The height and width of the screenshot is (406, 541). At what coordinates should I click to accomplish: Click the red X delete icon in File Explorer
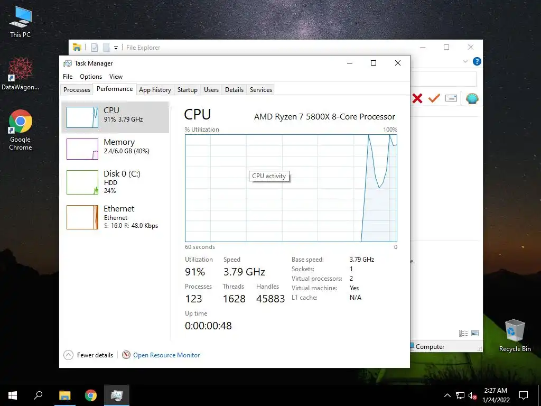click(x=417, y=98)
